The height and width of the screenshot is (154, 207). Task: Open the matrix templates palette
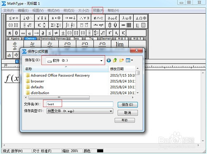tap(126, 25)
